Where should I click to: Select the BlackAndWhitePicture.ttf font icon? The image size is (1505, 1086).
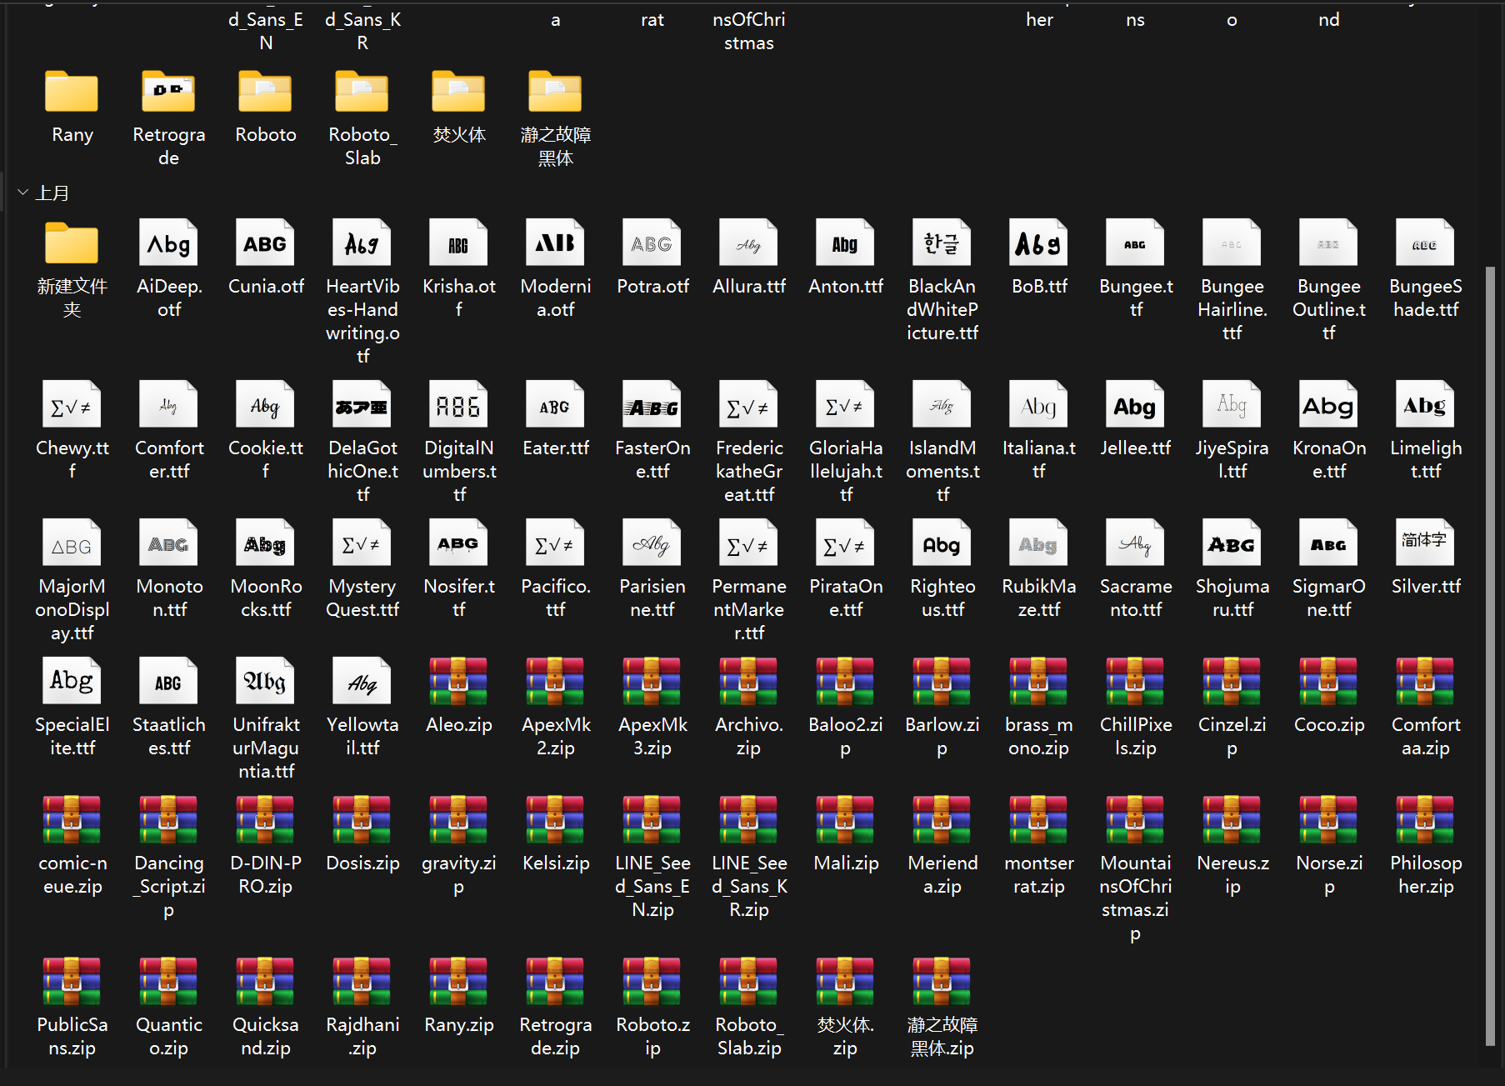942,243
